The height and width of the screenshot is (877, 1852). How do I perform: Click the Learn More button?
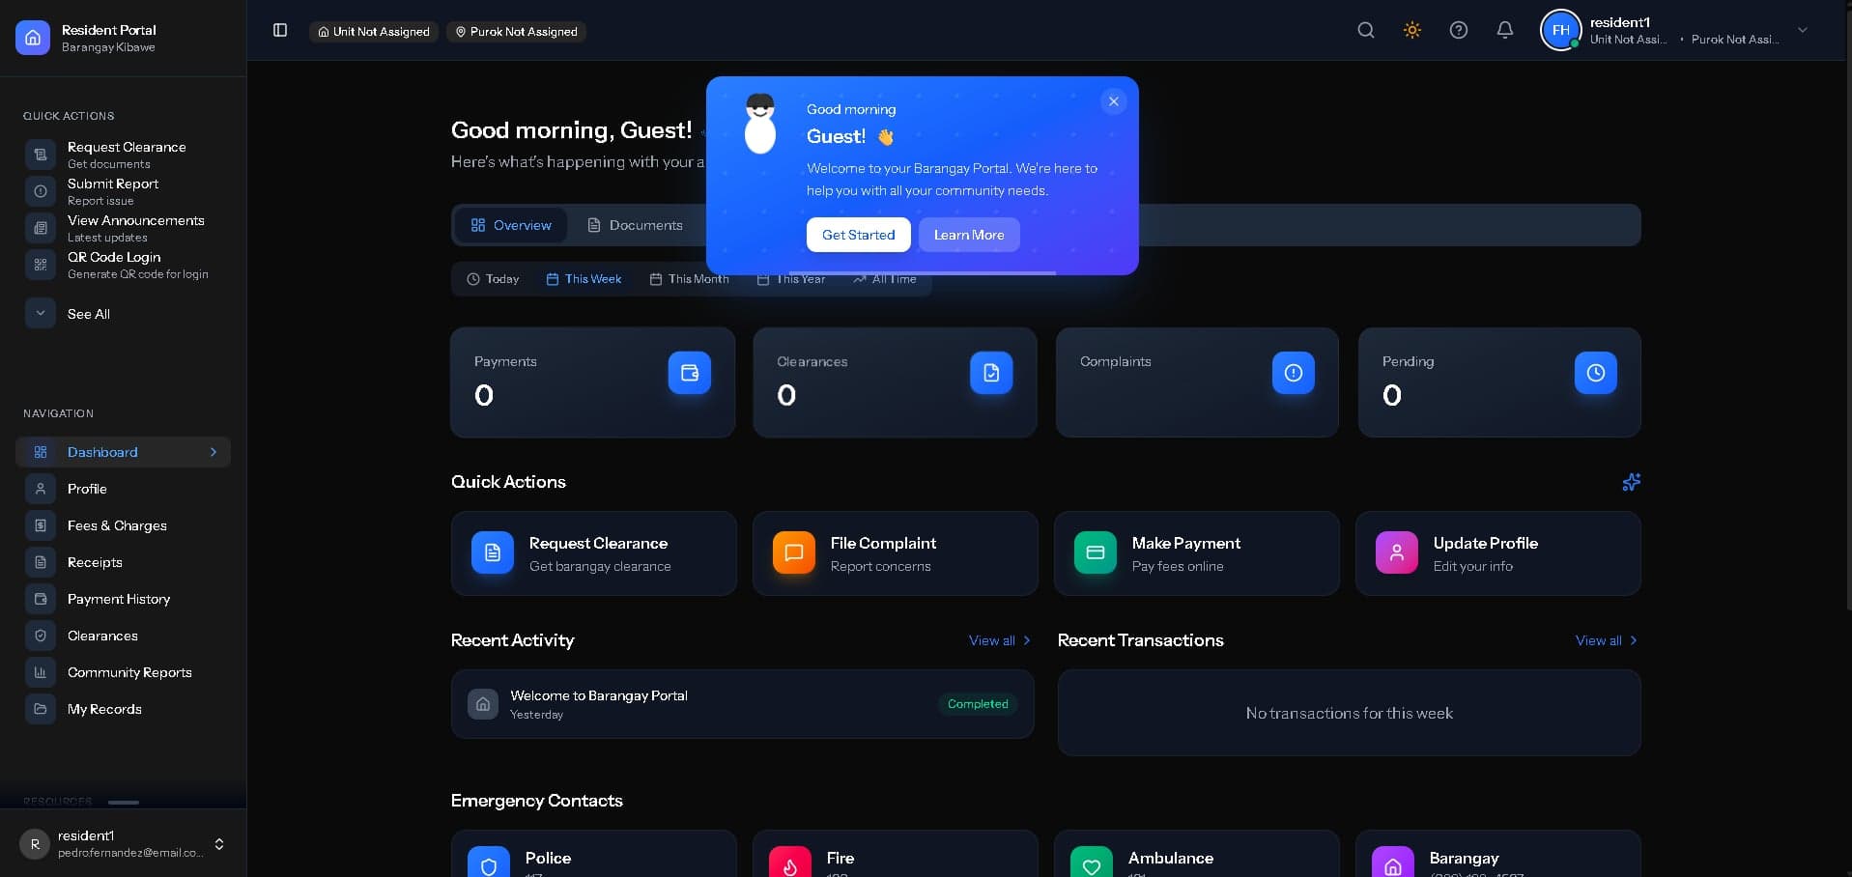click(969, 235)
